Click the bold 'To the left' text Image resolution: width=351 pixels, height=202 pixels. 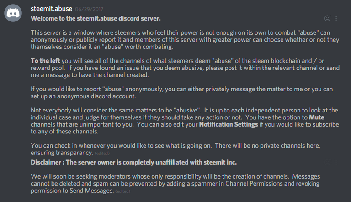tap(45, 61)
